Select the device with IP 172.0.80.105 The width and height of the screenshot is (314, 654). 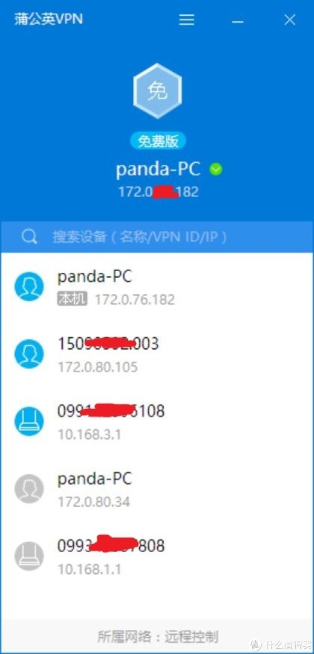pos(157,355)
